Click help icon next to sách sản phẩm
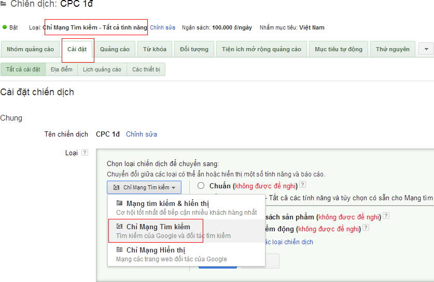Viewport: 434px width, 282px height. point(386,216)
